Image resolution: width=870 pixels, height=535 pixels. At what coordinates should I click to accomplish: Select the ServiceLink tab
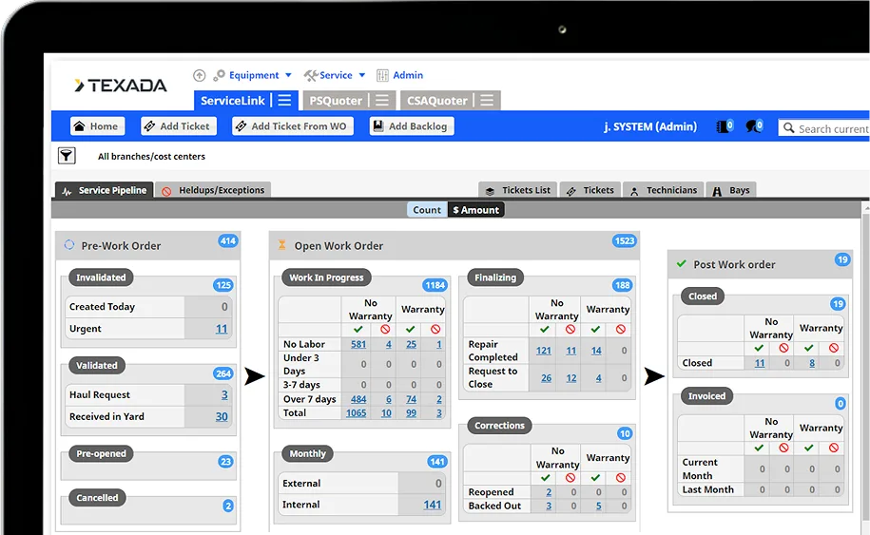[233, 101]
